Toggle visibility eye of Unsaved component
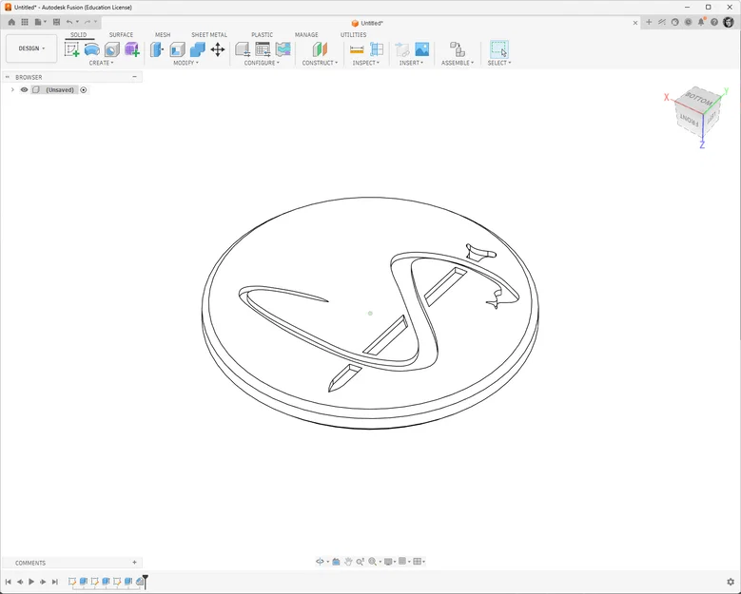Image resolution: width=741 pixels, height=594 pixels. tap(24, 89)
